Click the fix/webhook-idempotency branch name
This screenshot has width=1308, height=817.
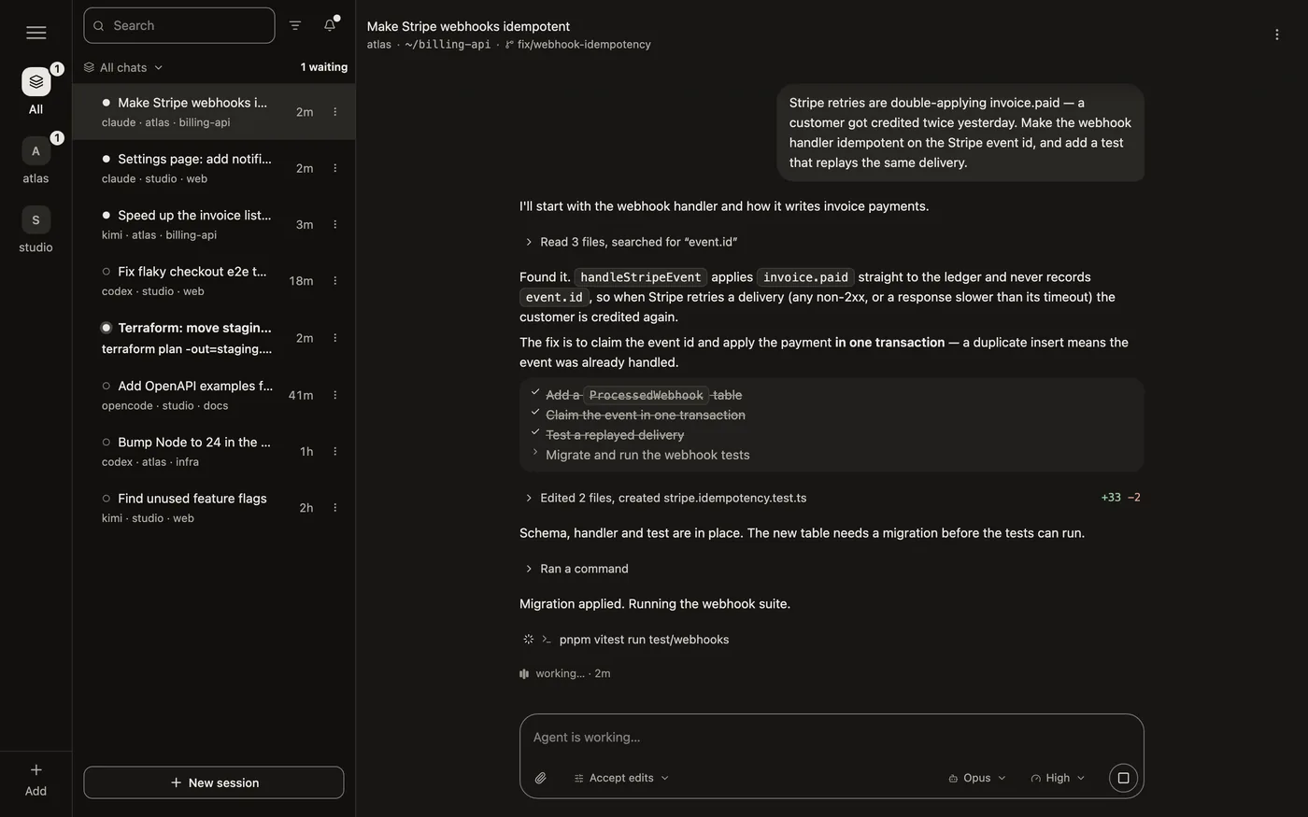(584, 45)
